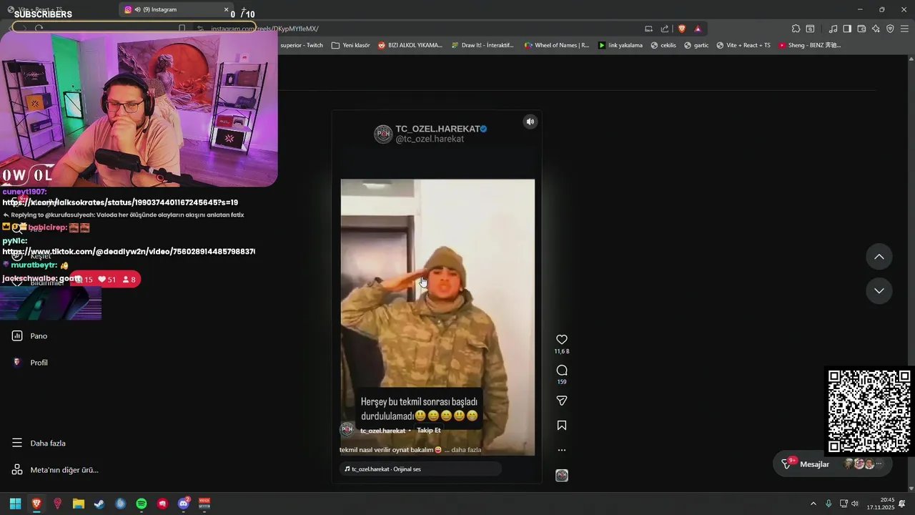Viewport: 915px width, 515px height.
Task: Open Spotify from the taskbar
Action: click(142, 504)
